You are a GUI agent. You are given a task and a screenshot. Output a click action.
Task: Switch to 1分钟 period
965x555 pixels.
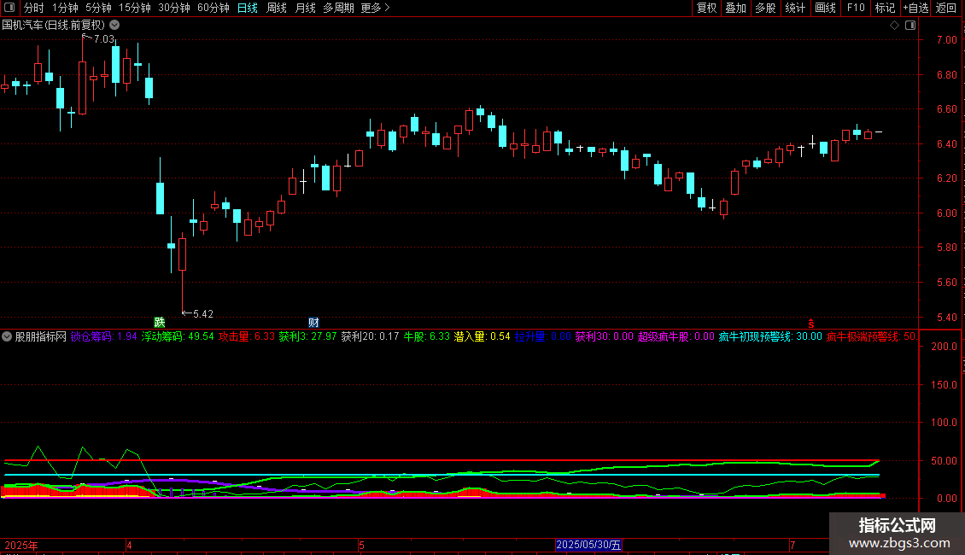[65, 8]
